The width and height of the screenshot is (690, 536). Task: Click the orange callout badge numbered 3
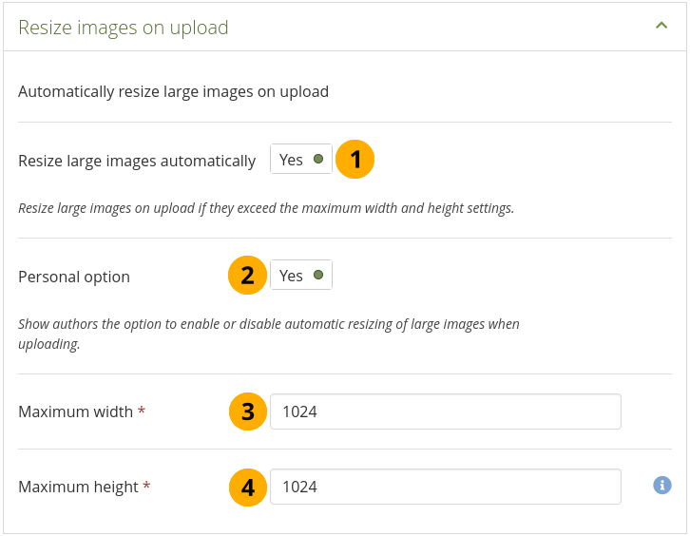tap(247, 412)
